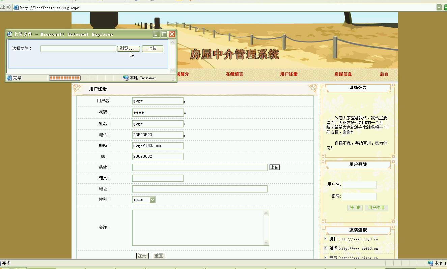Click the 系统公告 panel heading
447x269 pixels.
click(x=358, y=88)
